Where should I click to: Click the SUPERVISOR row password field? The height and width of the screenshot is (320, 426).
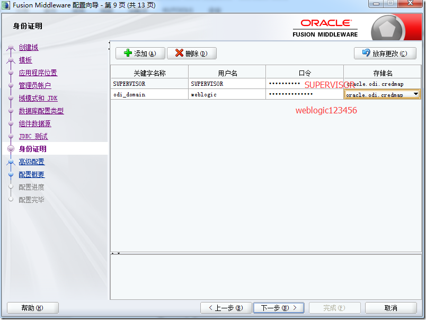tap(305, 84)
